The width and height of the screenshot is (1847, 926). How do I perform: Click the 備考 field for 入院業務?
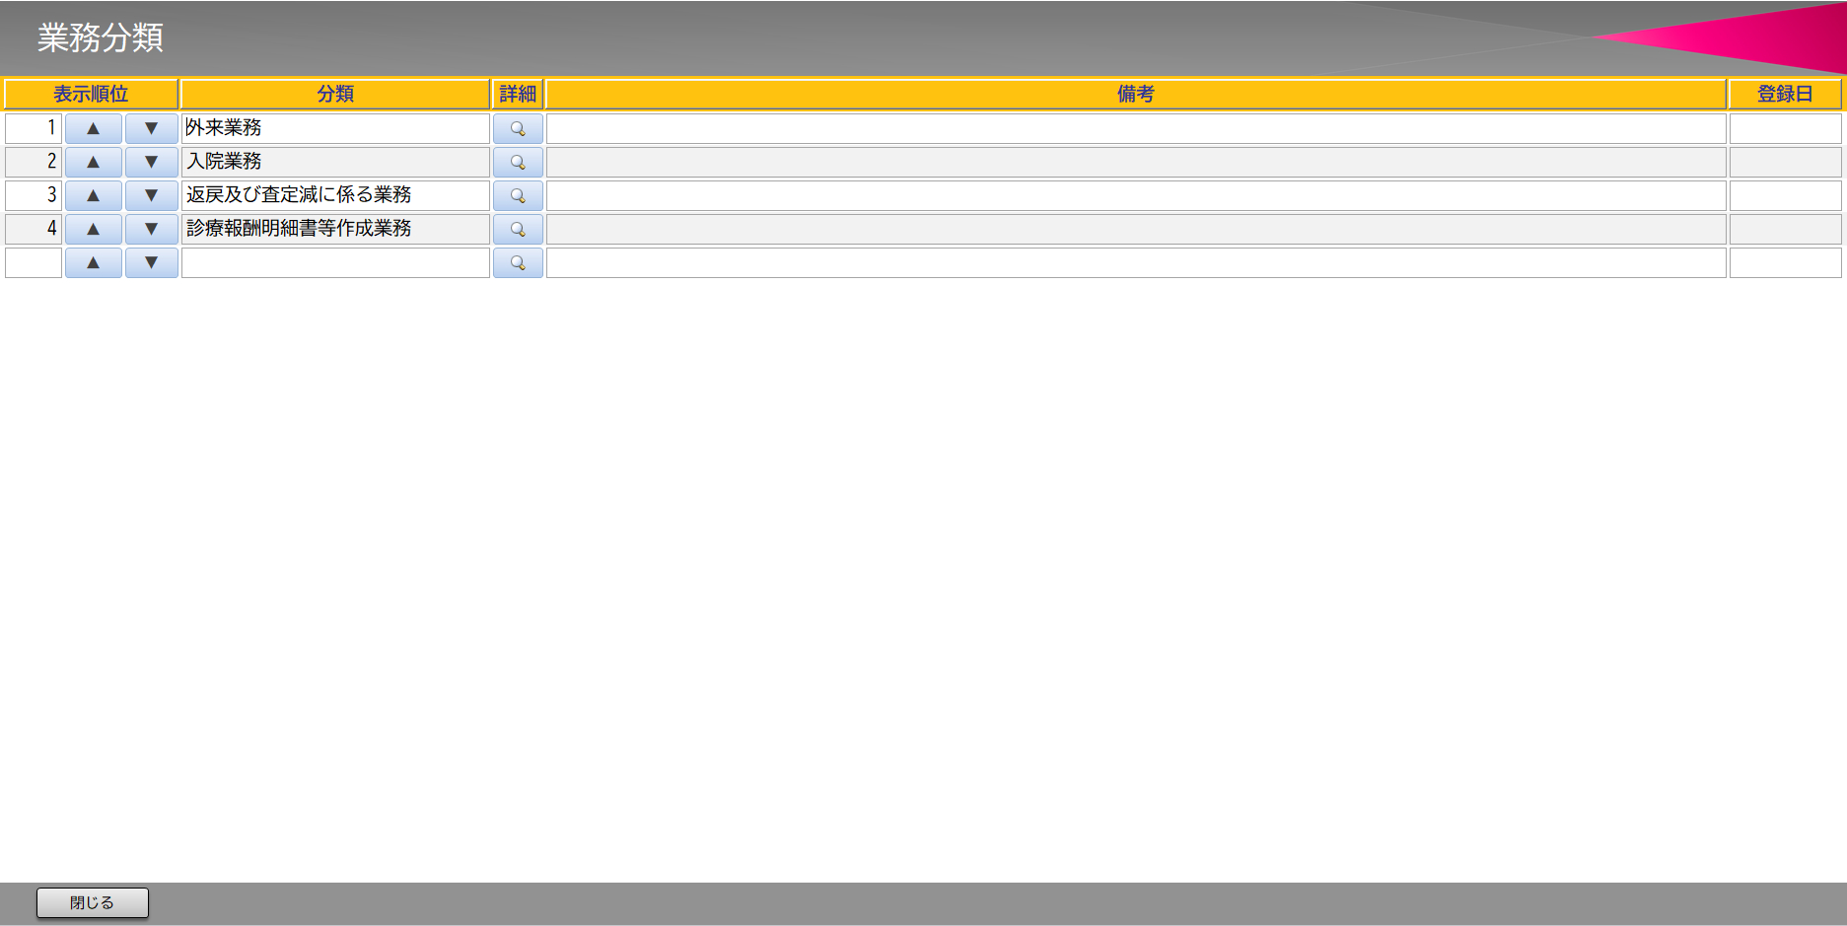(x=1136, y=162)
